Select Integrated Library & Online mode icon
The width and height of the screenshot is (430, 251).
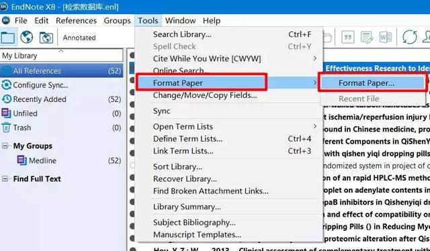pos(46,38)
